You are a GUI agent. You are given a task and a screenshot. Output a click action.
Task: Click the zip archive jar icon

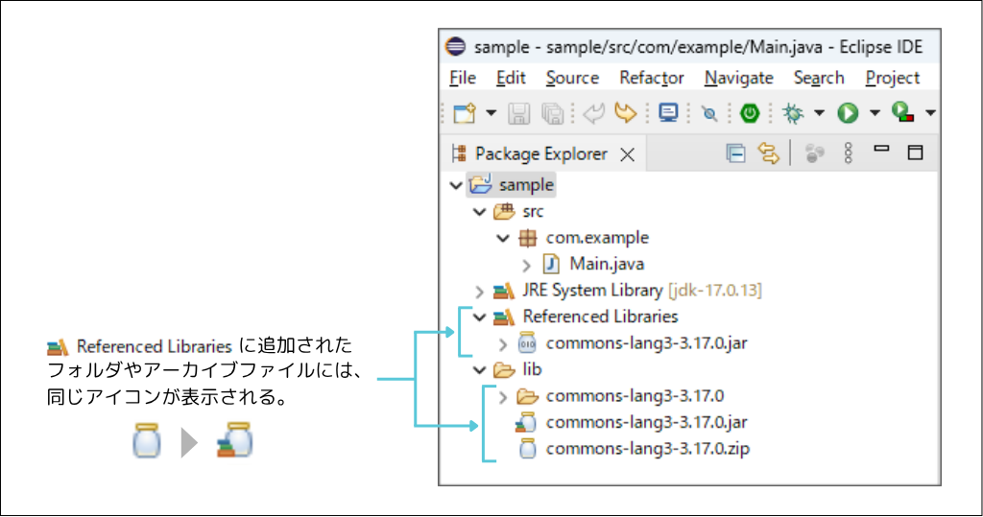[x=527, y=449]
